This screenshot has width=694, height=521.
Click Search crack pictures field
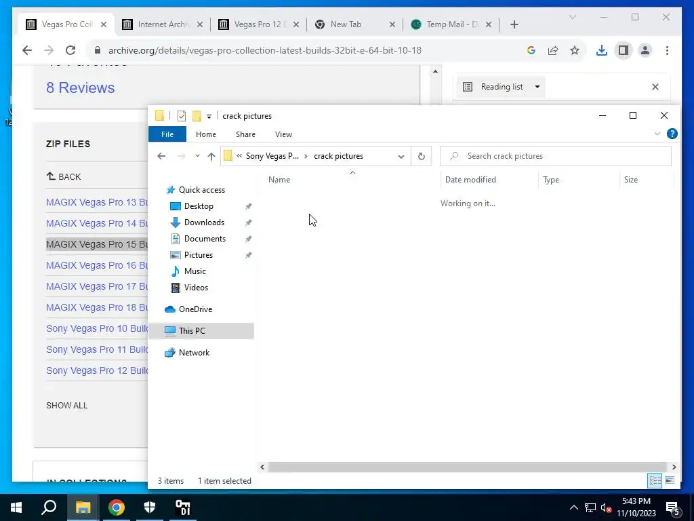click(556, 156)
